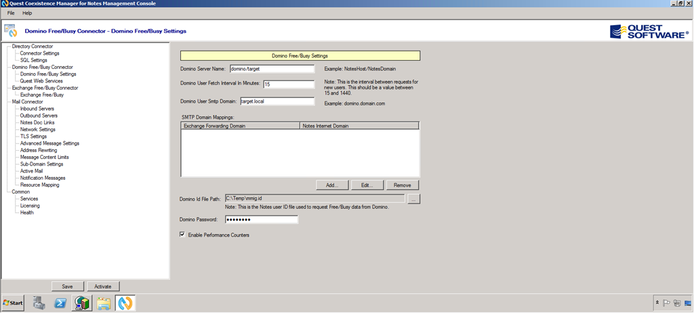Image resolution: width=694 pixels, height=313 pixels.
Task: Click the Quest Software logo
Action: tap(649, 32)
